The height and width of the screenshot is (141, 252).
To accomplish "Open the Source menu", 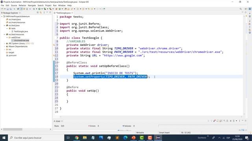I will (x=14, y=5).
